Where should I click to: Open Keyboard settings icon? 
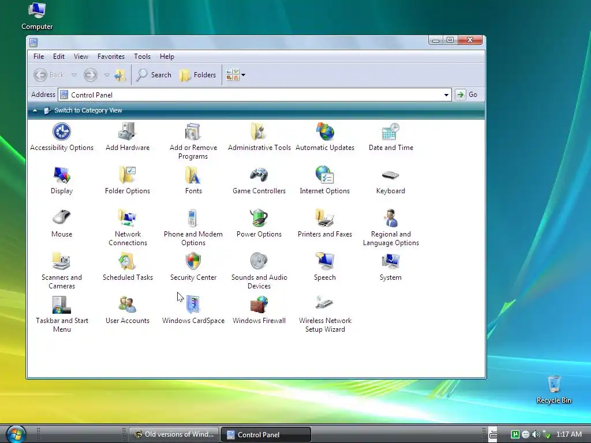(391, 181)
